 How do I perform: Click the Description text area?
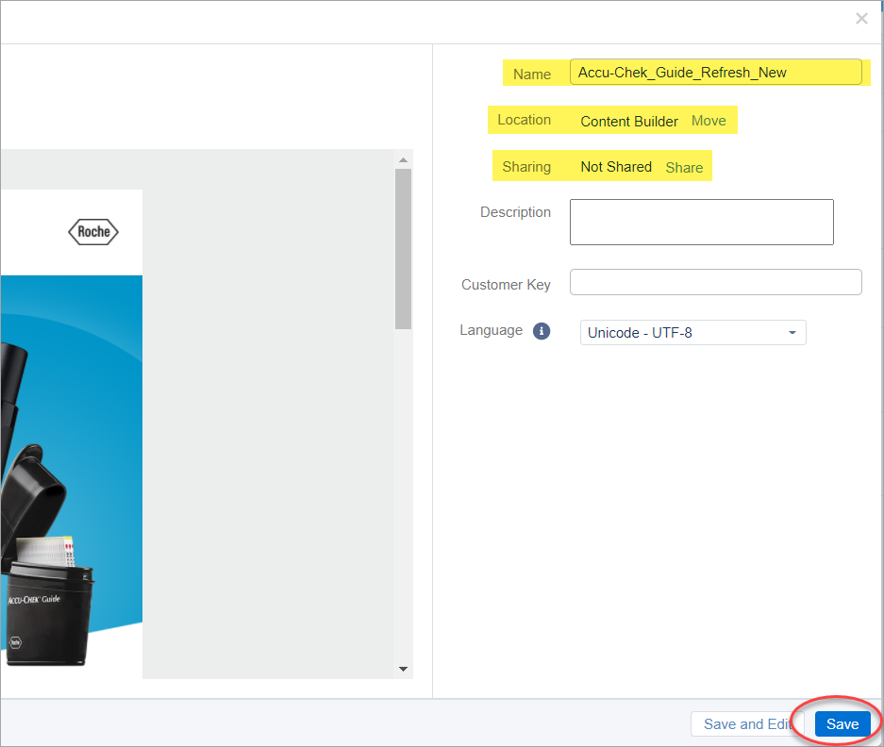click(x=701, y=223)
